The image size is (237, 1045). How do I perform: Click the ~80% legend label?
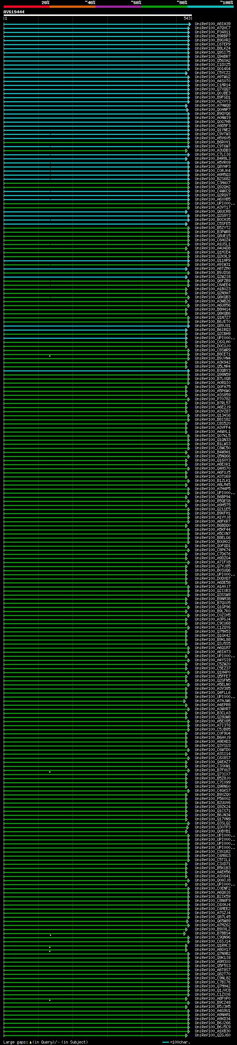click(x=182, y=3)
